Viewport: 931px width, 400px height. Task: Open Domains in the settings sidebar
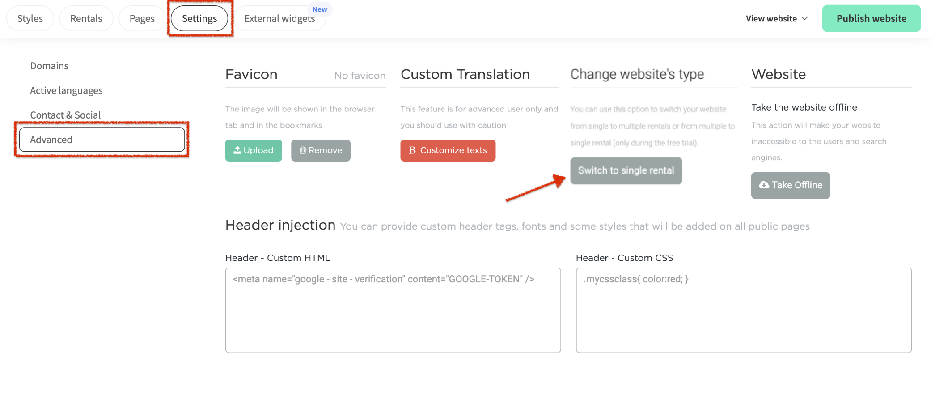49,66
